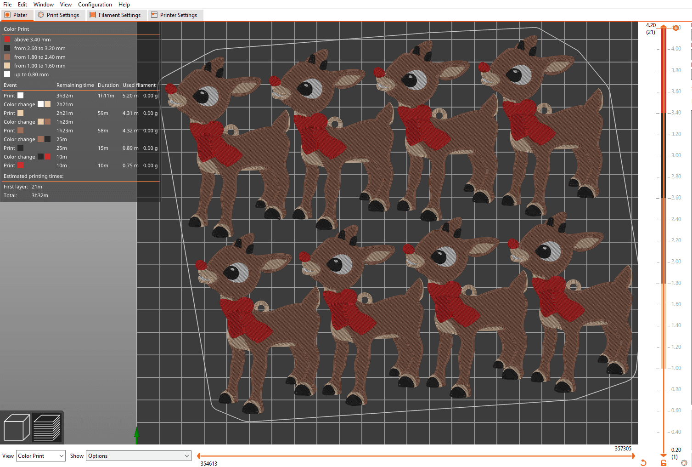The width and height of the screenshot is (692, 467).
Task: Click the right thumb of horizontal move slider
Action: (x=633, y=456)
